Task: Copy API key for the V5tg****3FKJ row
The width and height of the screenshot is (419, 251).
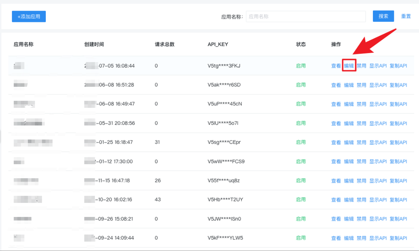Action: (398, 66)
